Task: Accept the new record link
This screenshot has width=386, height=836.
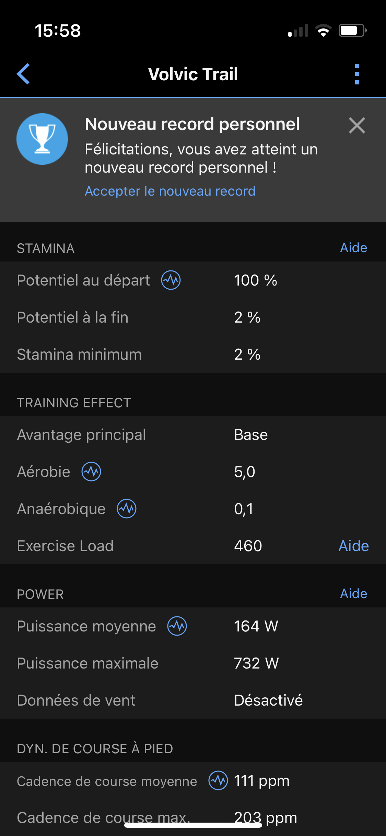Action: (170, 191)
